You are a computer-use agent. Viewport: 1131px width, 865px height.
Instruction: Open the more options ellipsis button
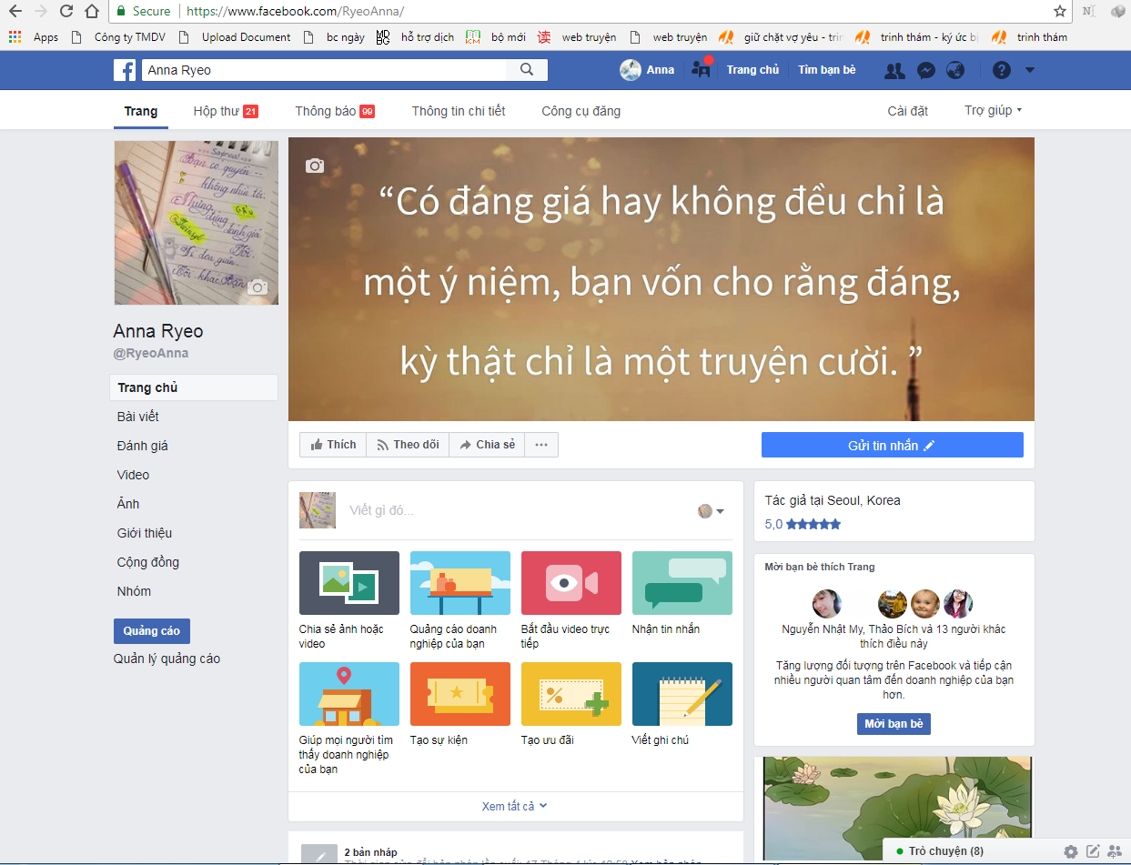(x=541, y=445)
